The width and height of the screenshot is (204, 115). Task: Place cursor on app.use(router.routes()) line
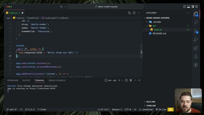tap(33, 63)
